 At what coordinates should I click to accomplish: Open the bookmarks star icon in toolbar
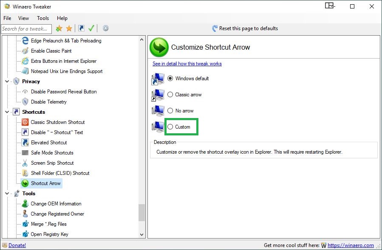[69, 28]
